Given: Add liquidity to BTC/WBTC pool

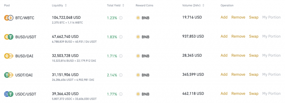Looking at the screenshot, I should [x=224, y=17].
